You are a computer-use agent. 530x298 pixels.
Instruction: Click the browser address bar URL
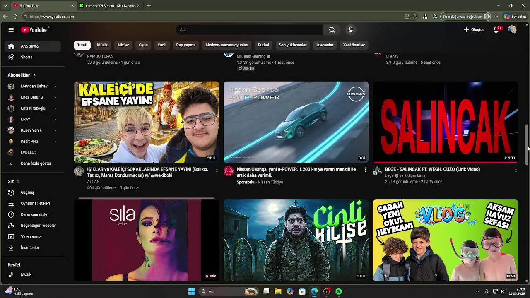pyautogui.click(x=52, y=17)
